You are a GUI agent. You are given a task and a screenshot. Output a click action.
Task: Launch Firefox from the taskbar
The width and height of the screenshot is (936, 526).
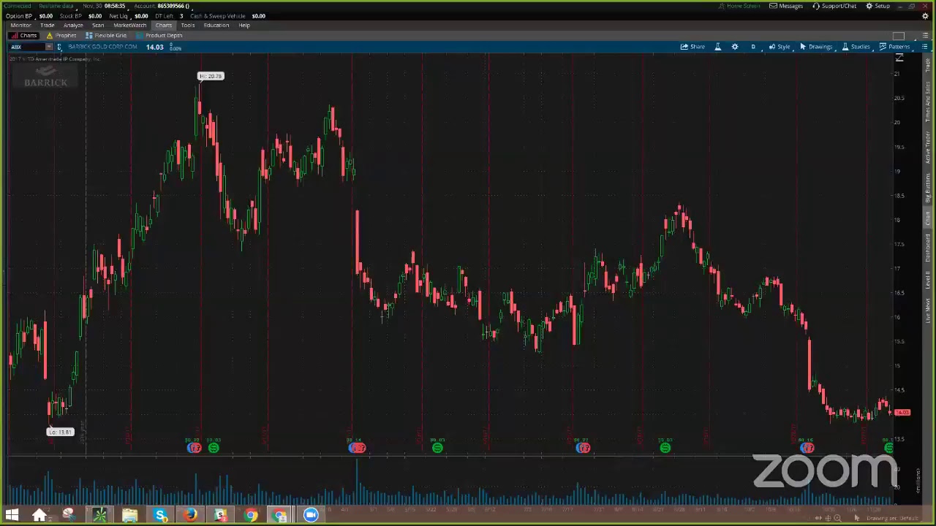click(x=190, y=515)
